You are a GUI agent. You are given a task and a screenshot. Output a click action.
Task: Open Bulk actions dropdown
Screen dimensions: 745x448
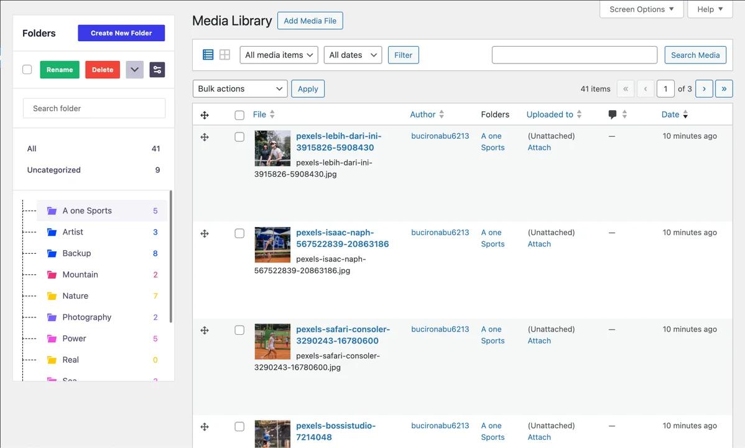(240, 89)
